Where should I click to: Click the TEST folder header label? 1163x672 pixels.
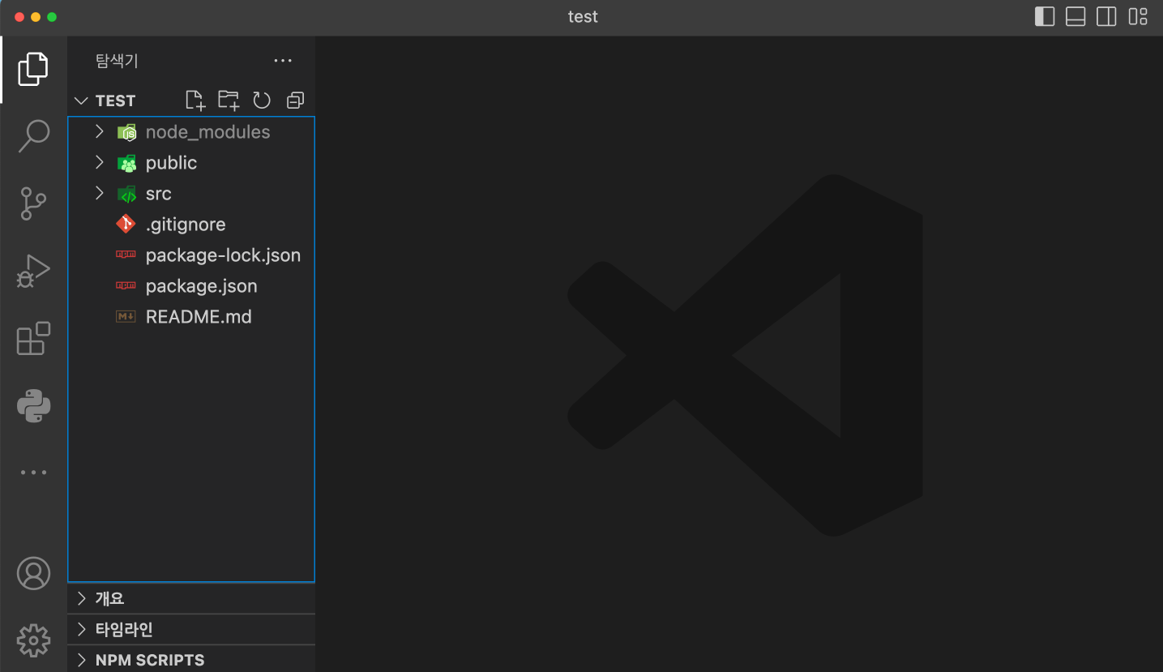pyautogui.click(x=115, y=101)
